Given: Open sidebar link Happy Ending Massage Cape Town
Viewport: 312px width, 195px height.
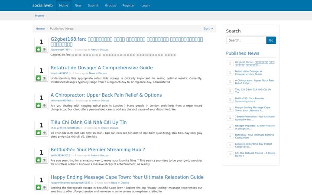Looking at the screenshot, I should coord(253,109).
